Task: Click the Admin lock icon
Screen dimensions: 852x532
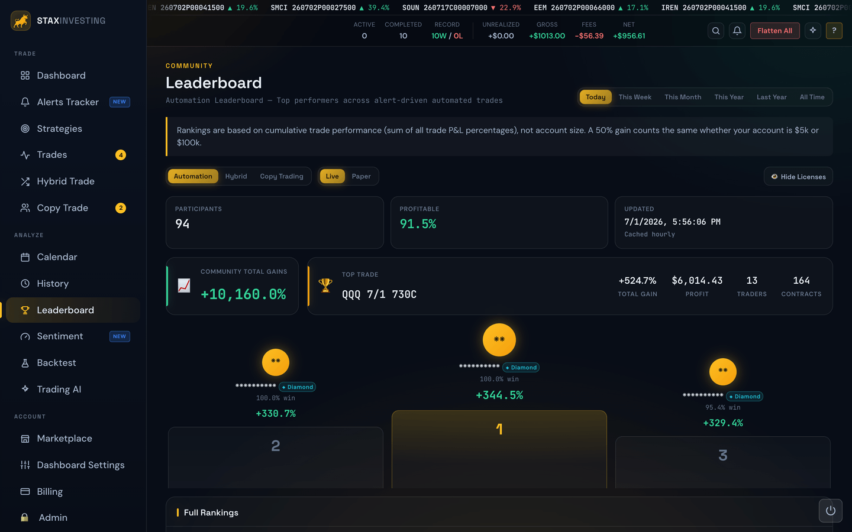Action: point(25,518)
